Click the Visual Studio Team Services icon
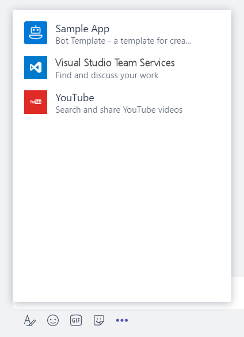Screen dimensions: 244x337 point(36,67)
